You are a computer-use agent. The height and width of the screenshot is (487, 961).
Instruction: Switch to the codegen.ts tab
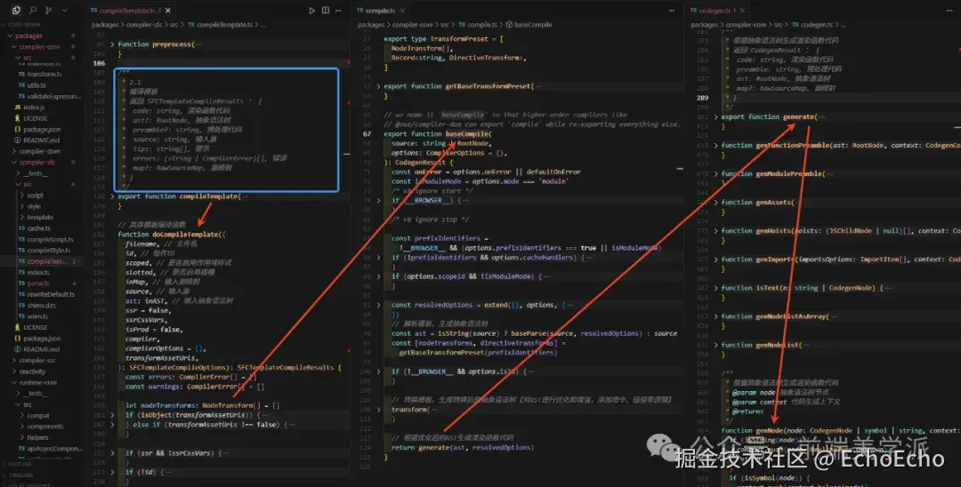click(x=715, y=10)
